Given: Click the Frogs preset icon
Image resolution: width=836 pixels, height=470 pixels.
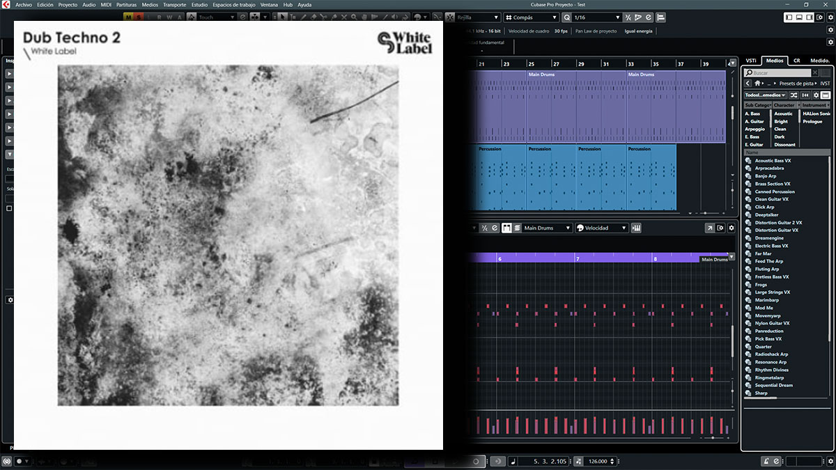Looking at the screenshot, I should pyautogui.click(x=748, y=285).
